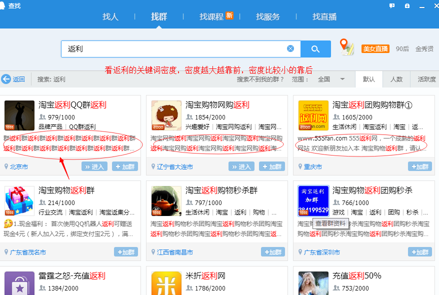Viewport: 439px width, 295px height.
Task: Click 进入 for 淘宝返利QQ群返利
Action: coord(94,166)
